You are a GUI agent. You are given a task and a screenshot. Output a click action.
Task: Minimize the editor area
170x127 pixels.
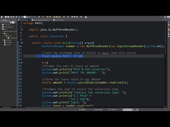click(164, 20)
